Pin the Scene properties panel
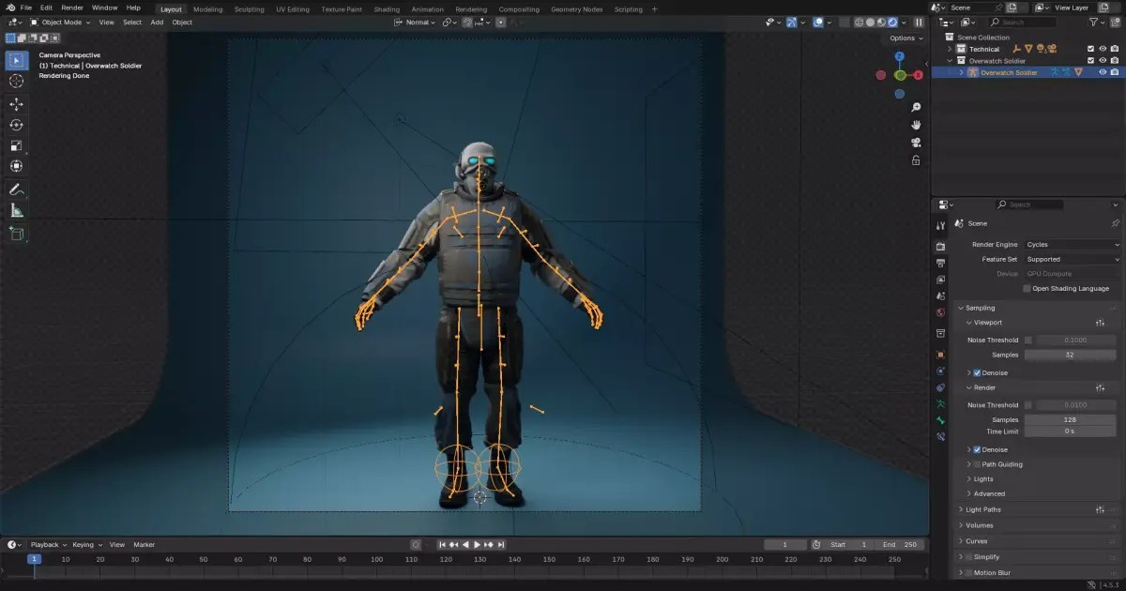1126x591 pixels. tap(1115, 223)
